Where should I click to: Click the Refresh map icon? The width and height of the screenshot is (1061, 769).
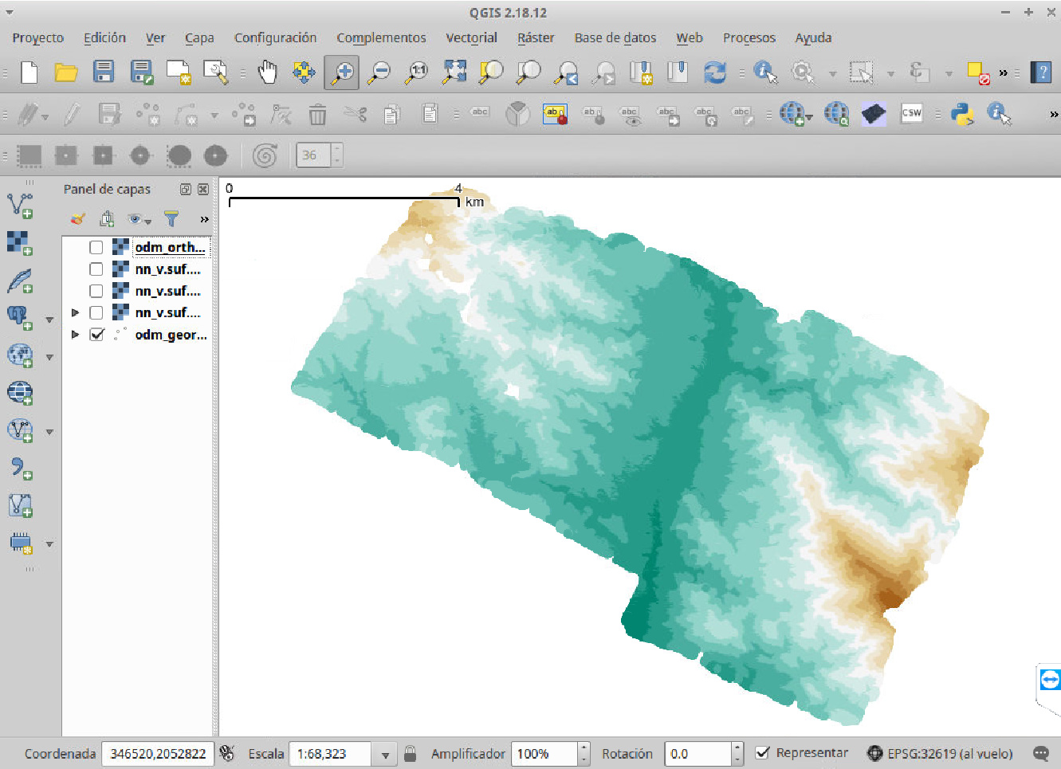[x=715, y=73]
